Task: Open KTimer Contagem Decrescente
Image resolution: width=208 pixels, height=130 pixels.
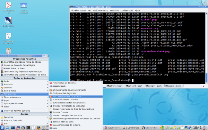Action: [x=76, y=115]
